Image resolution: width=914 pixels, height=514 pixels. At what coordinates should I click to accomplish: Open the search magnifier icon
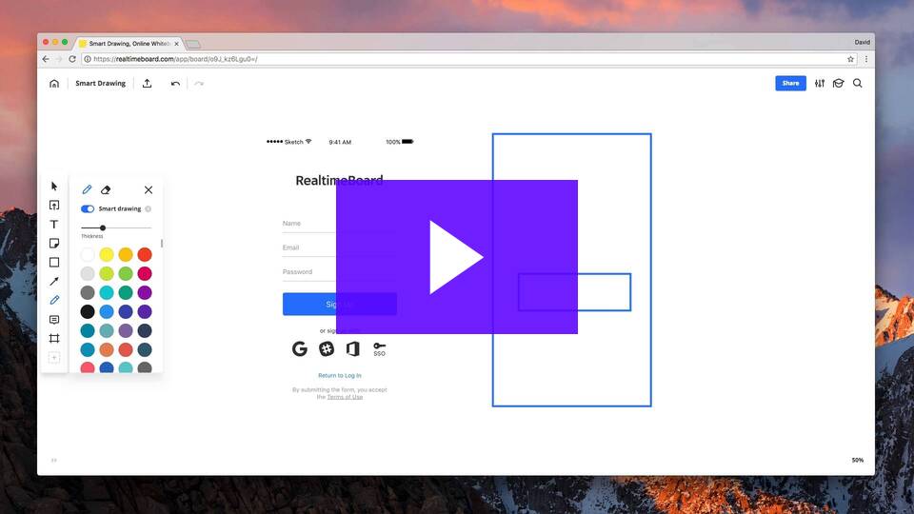[x=858, y=84]
